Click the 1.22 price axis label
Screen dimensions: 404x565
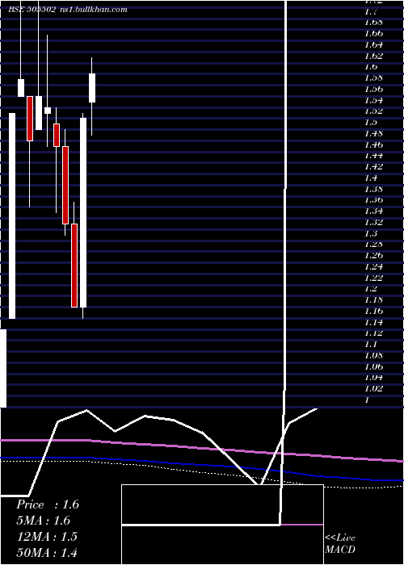pyautogui.click(x=373, y=278)
